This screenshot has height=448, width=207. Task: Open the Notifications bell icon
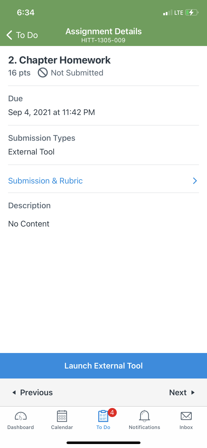pyautogui.click(x=144, y=416)
